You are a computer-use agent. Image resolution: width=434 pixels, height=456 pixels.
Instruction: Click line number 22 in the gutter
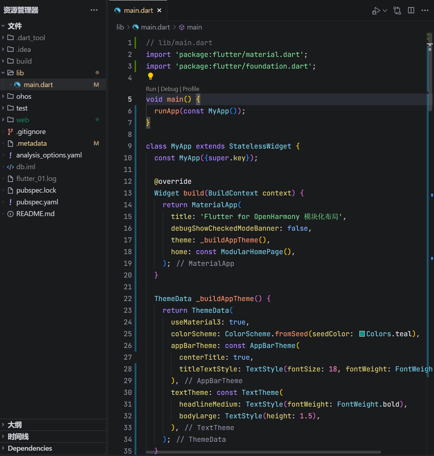coord(128,299)
